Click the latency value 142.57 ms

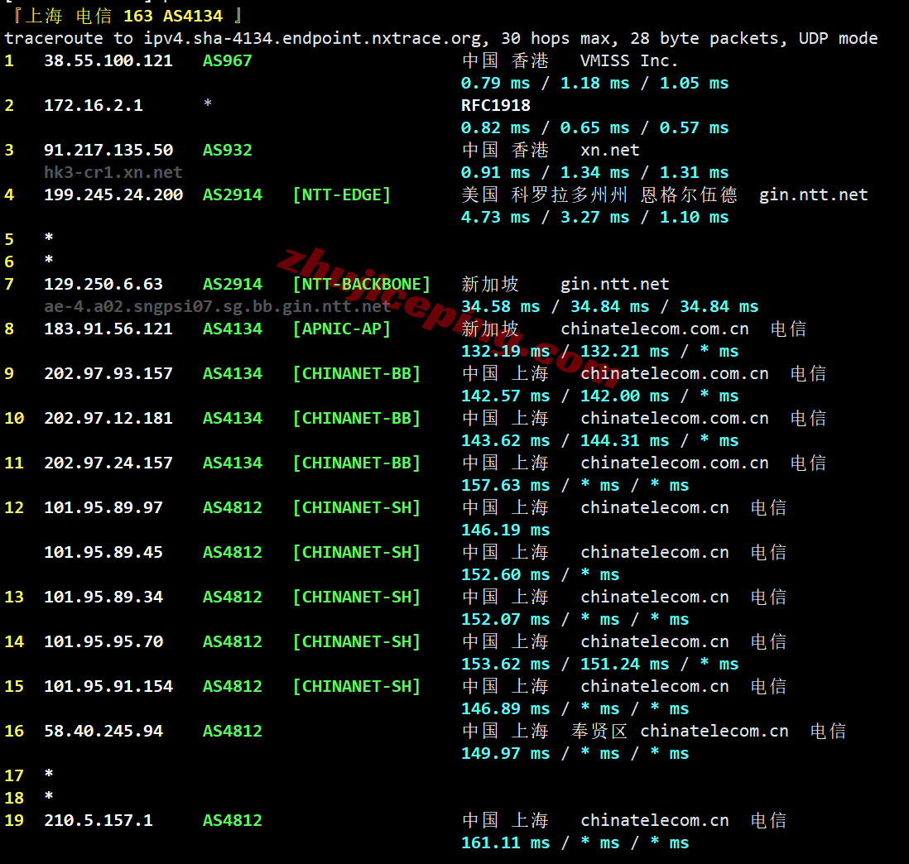click(x=506, y=396)
